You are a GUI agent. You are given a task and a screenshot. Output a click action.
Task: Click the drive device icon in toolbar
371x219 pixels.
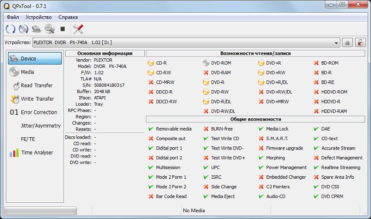point(36,29)
